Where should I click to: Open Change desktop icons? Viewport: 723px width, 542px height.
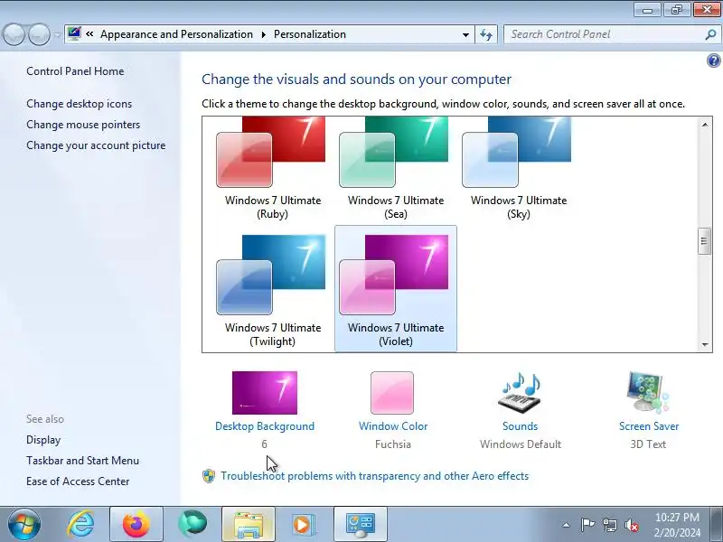pyautogui.click(x=79, y=104)
